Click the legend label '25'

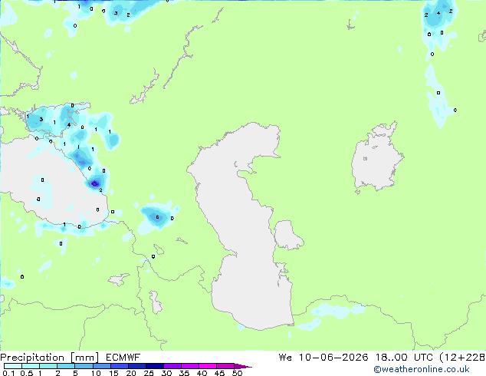(149, 373)
